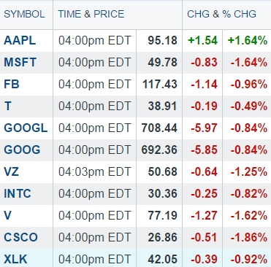The height and width of the screenshot is (267, 271).
Task: Open the MSFT ticker symbol link
Action: (x=20, y=62)
